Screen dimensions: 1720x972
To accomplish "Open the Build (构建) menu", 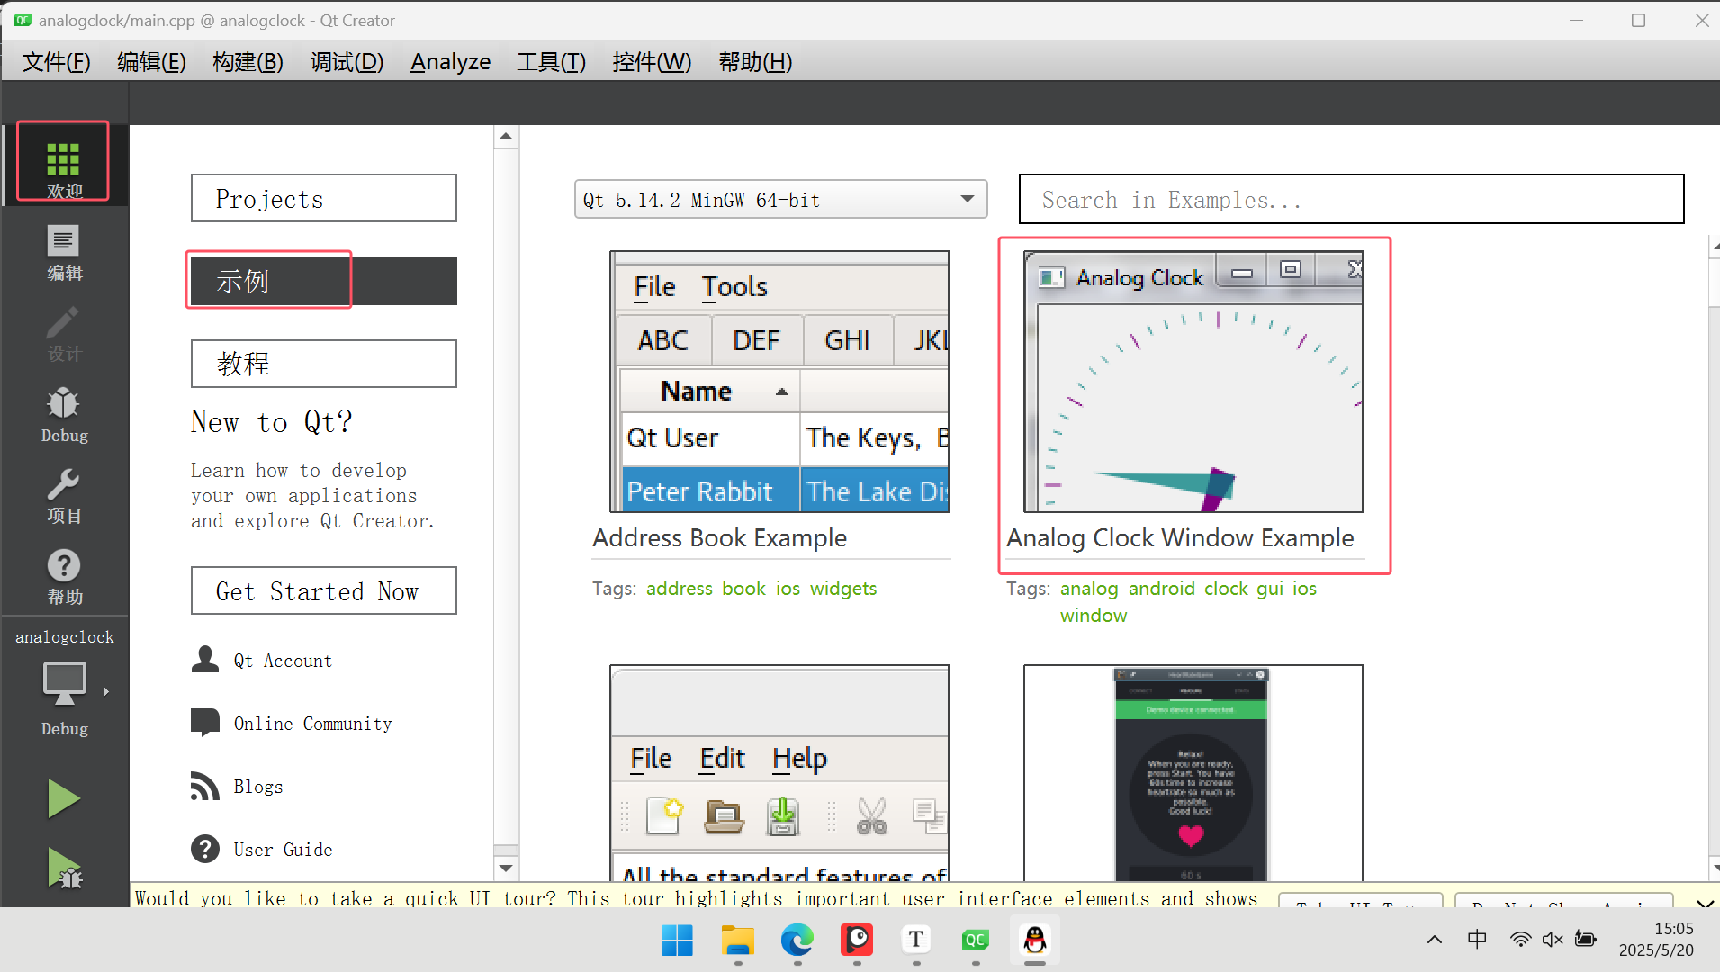I will click(248, 61).
